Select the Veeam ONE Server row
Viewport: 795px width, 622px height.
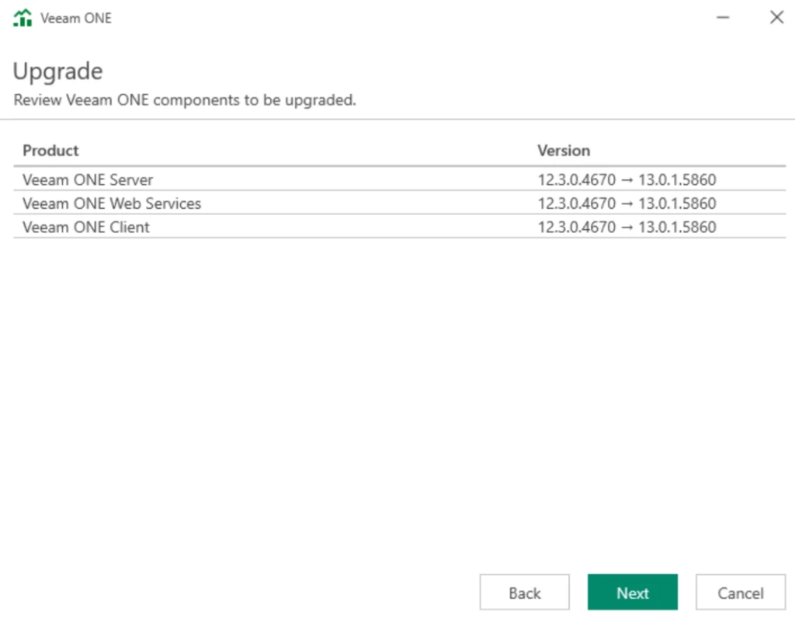coord(88,179)
